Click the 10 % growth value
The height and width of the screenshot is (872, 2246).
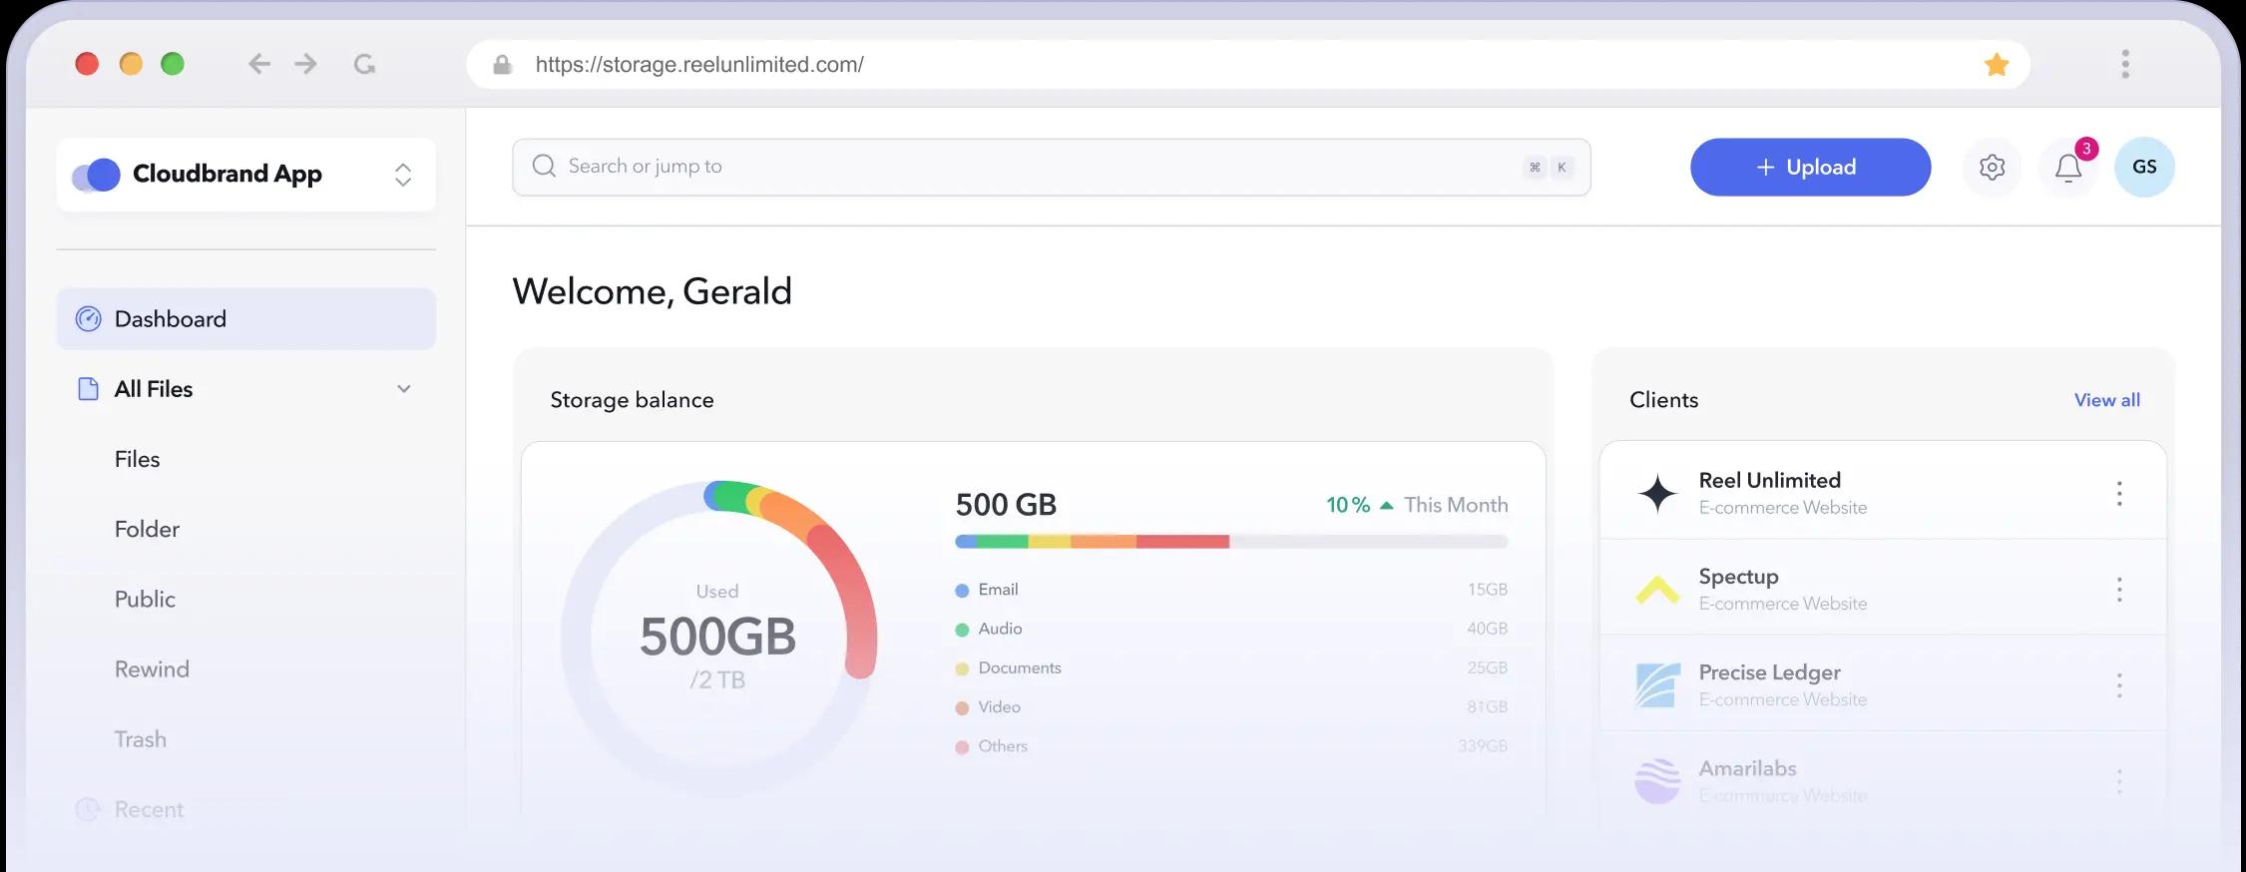(x=1348, y=505)
